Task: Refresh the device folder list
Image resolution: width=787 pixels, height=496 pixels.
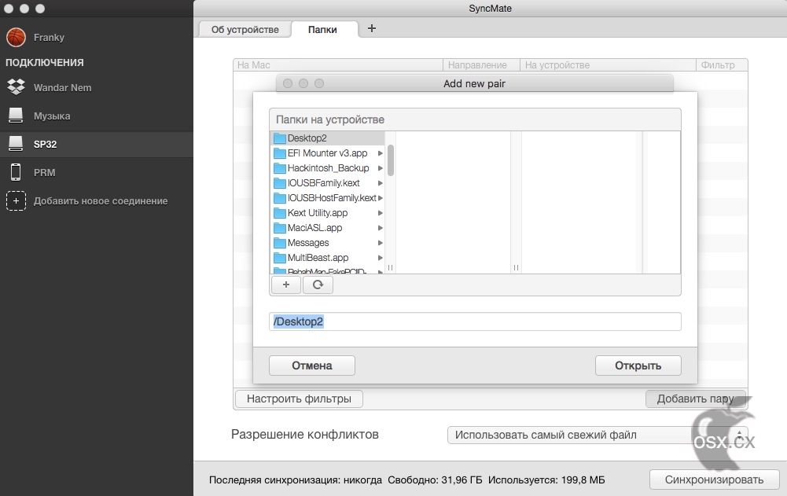Action: click(318, 285)
